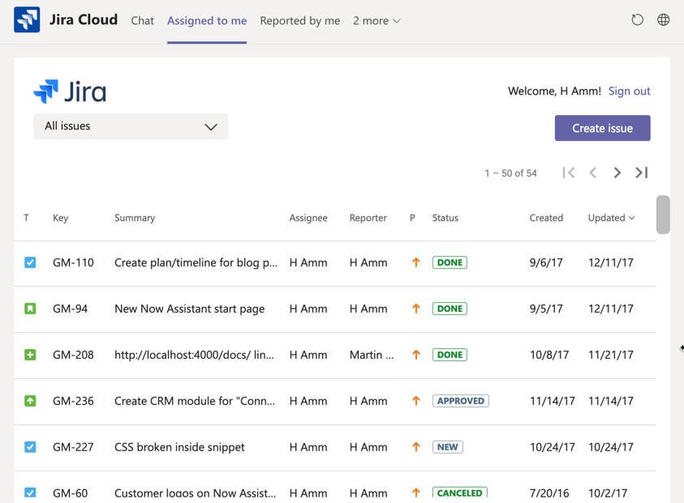Click the task type icon for GM-60

(x=30, y=492)
